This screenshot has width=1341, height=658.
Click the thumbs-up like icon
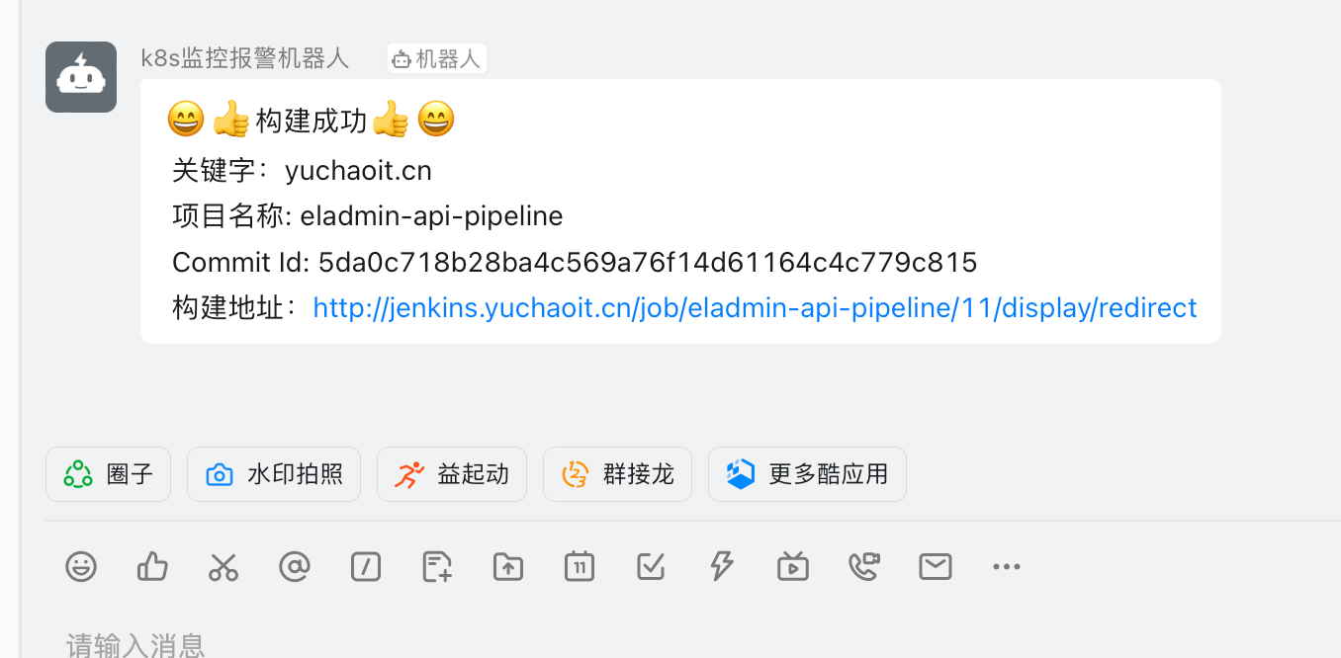[152, 567]
